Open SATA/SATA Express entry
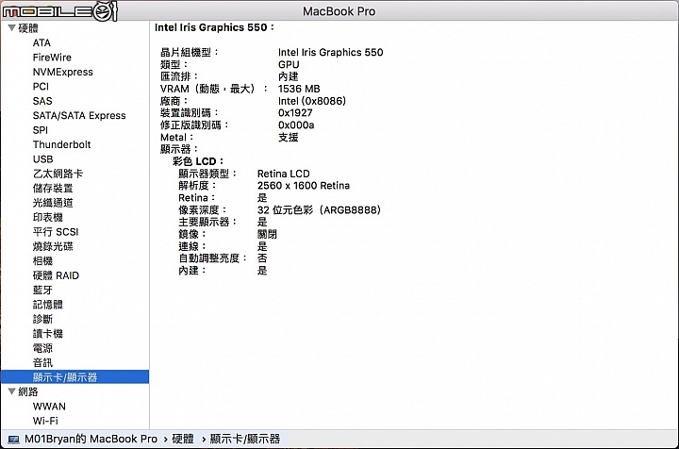The width and height of the screenshot is (679, 449). pos(79,116)
